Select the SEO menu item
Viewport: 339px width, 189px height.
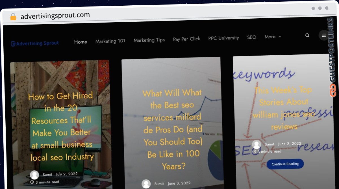252,37
